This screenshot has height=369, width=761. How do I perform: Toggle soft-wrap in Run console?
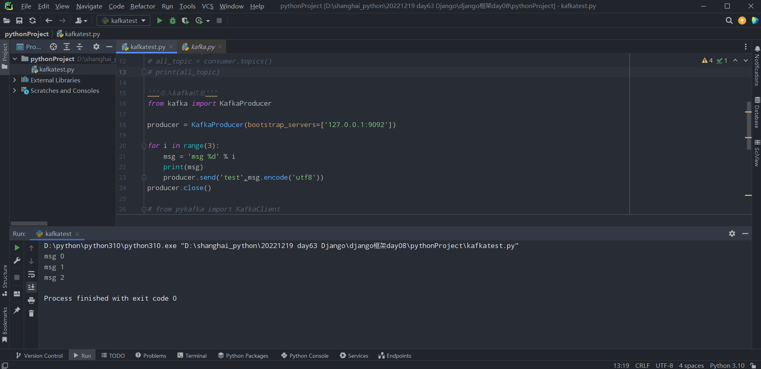[x=31, y=274]
